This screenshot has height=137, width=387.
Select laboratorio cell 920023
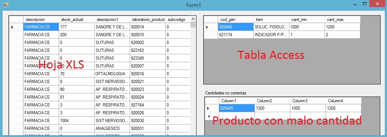pyautogui.click(x=147, y=89)
